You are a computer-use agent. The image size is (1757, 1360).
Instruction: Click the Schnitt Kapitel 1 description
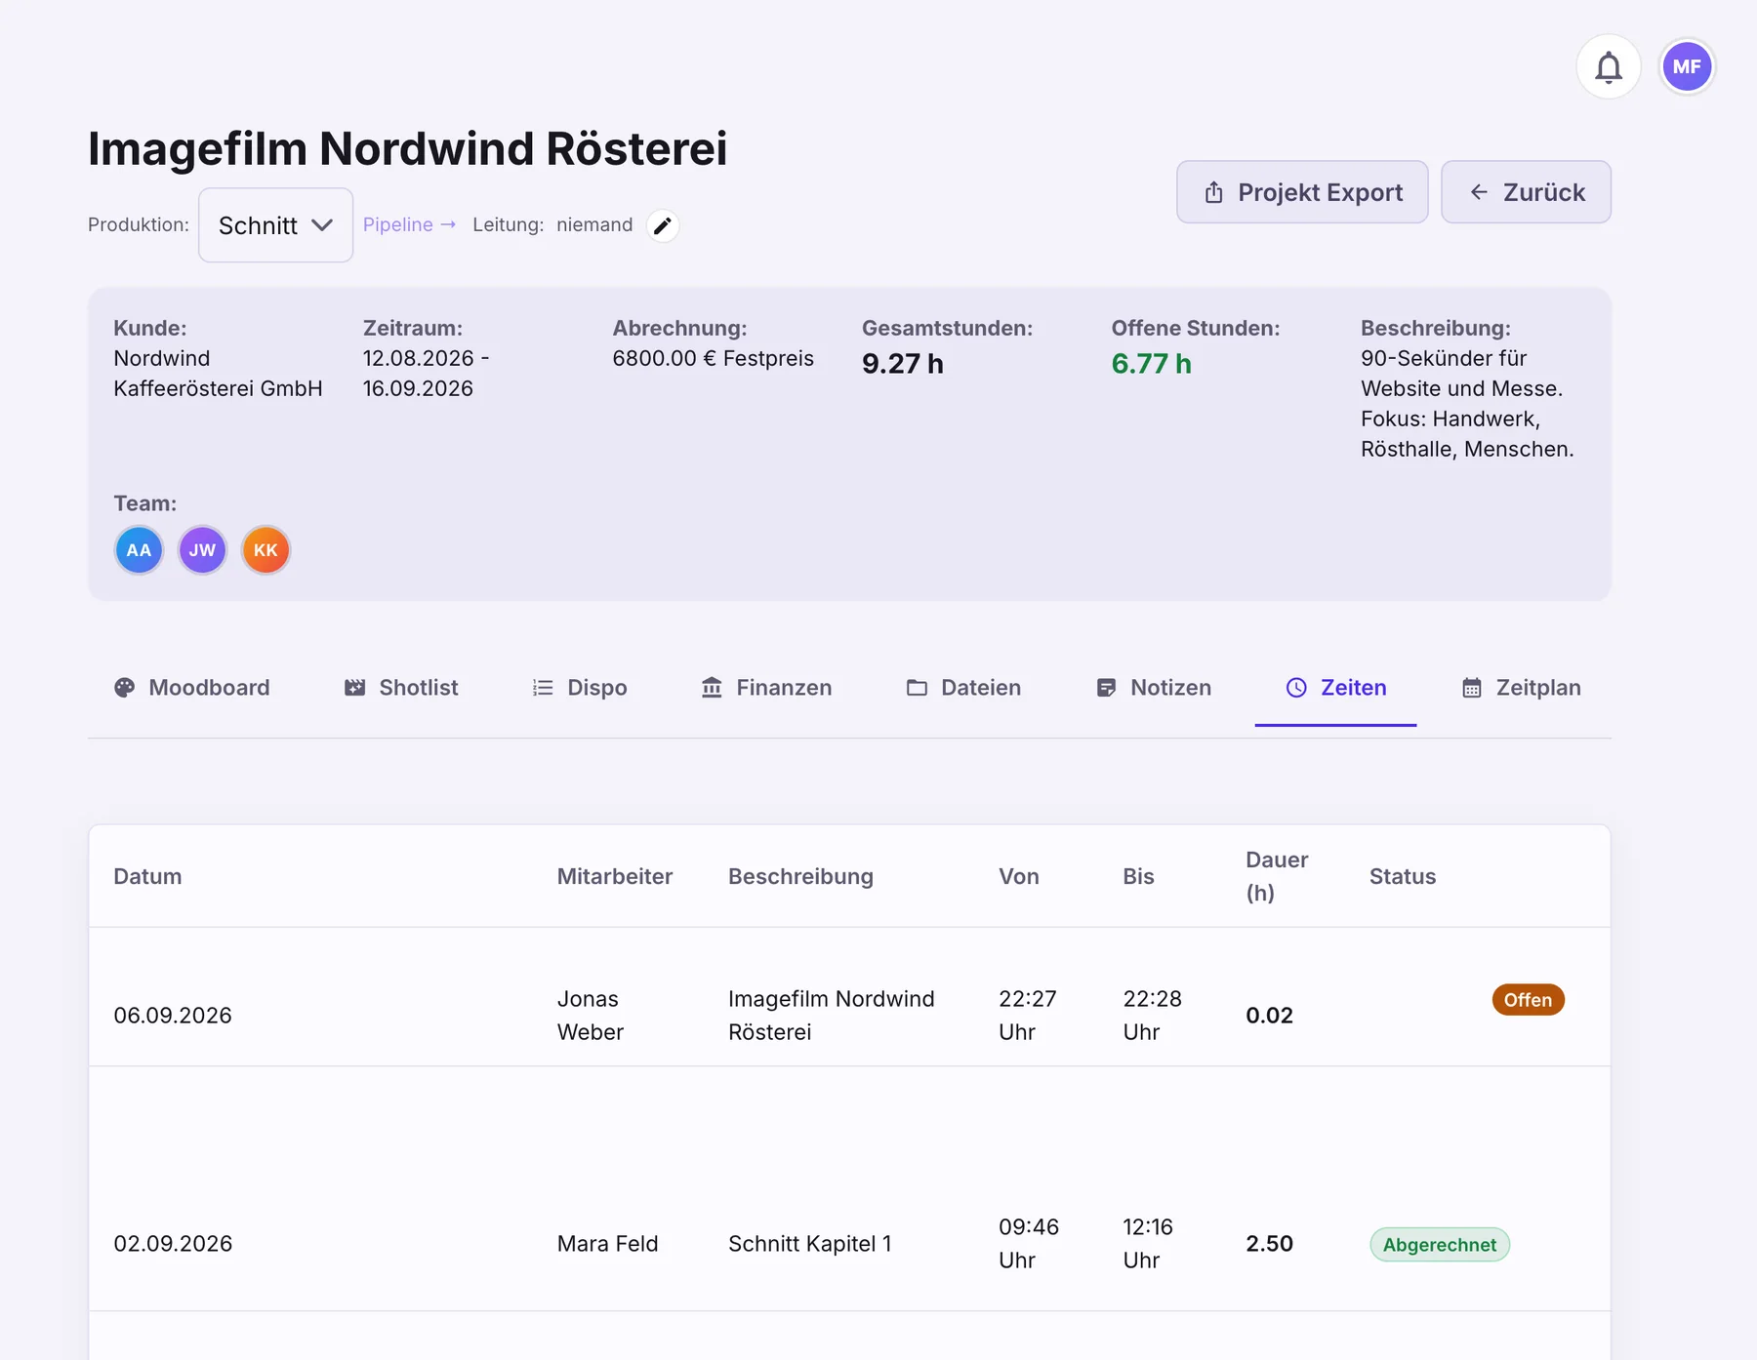[810, 1244]
